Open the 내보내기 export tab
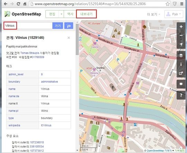 tap(86, 14)
